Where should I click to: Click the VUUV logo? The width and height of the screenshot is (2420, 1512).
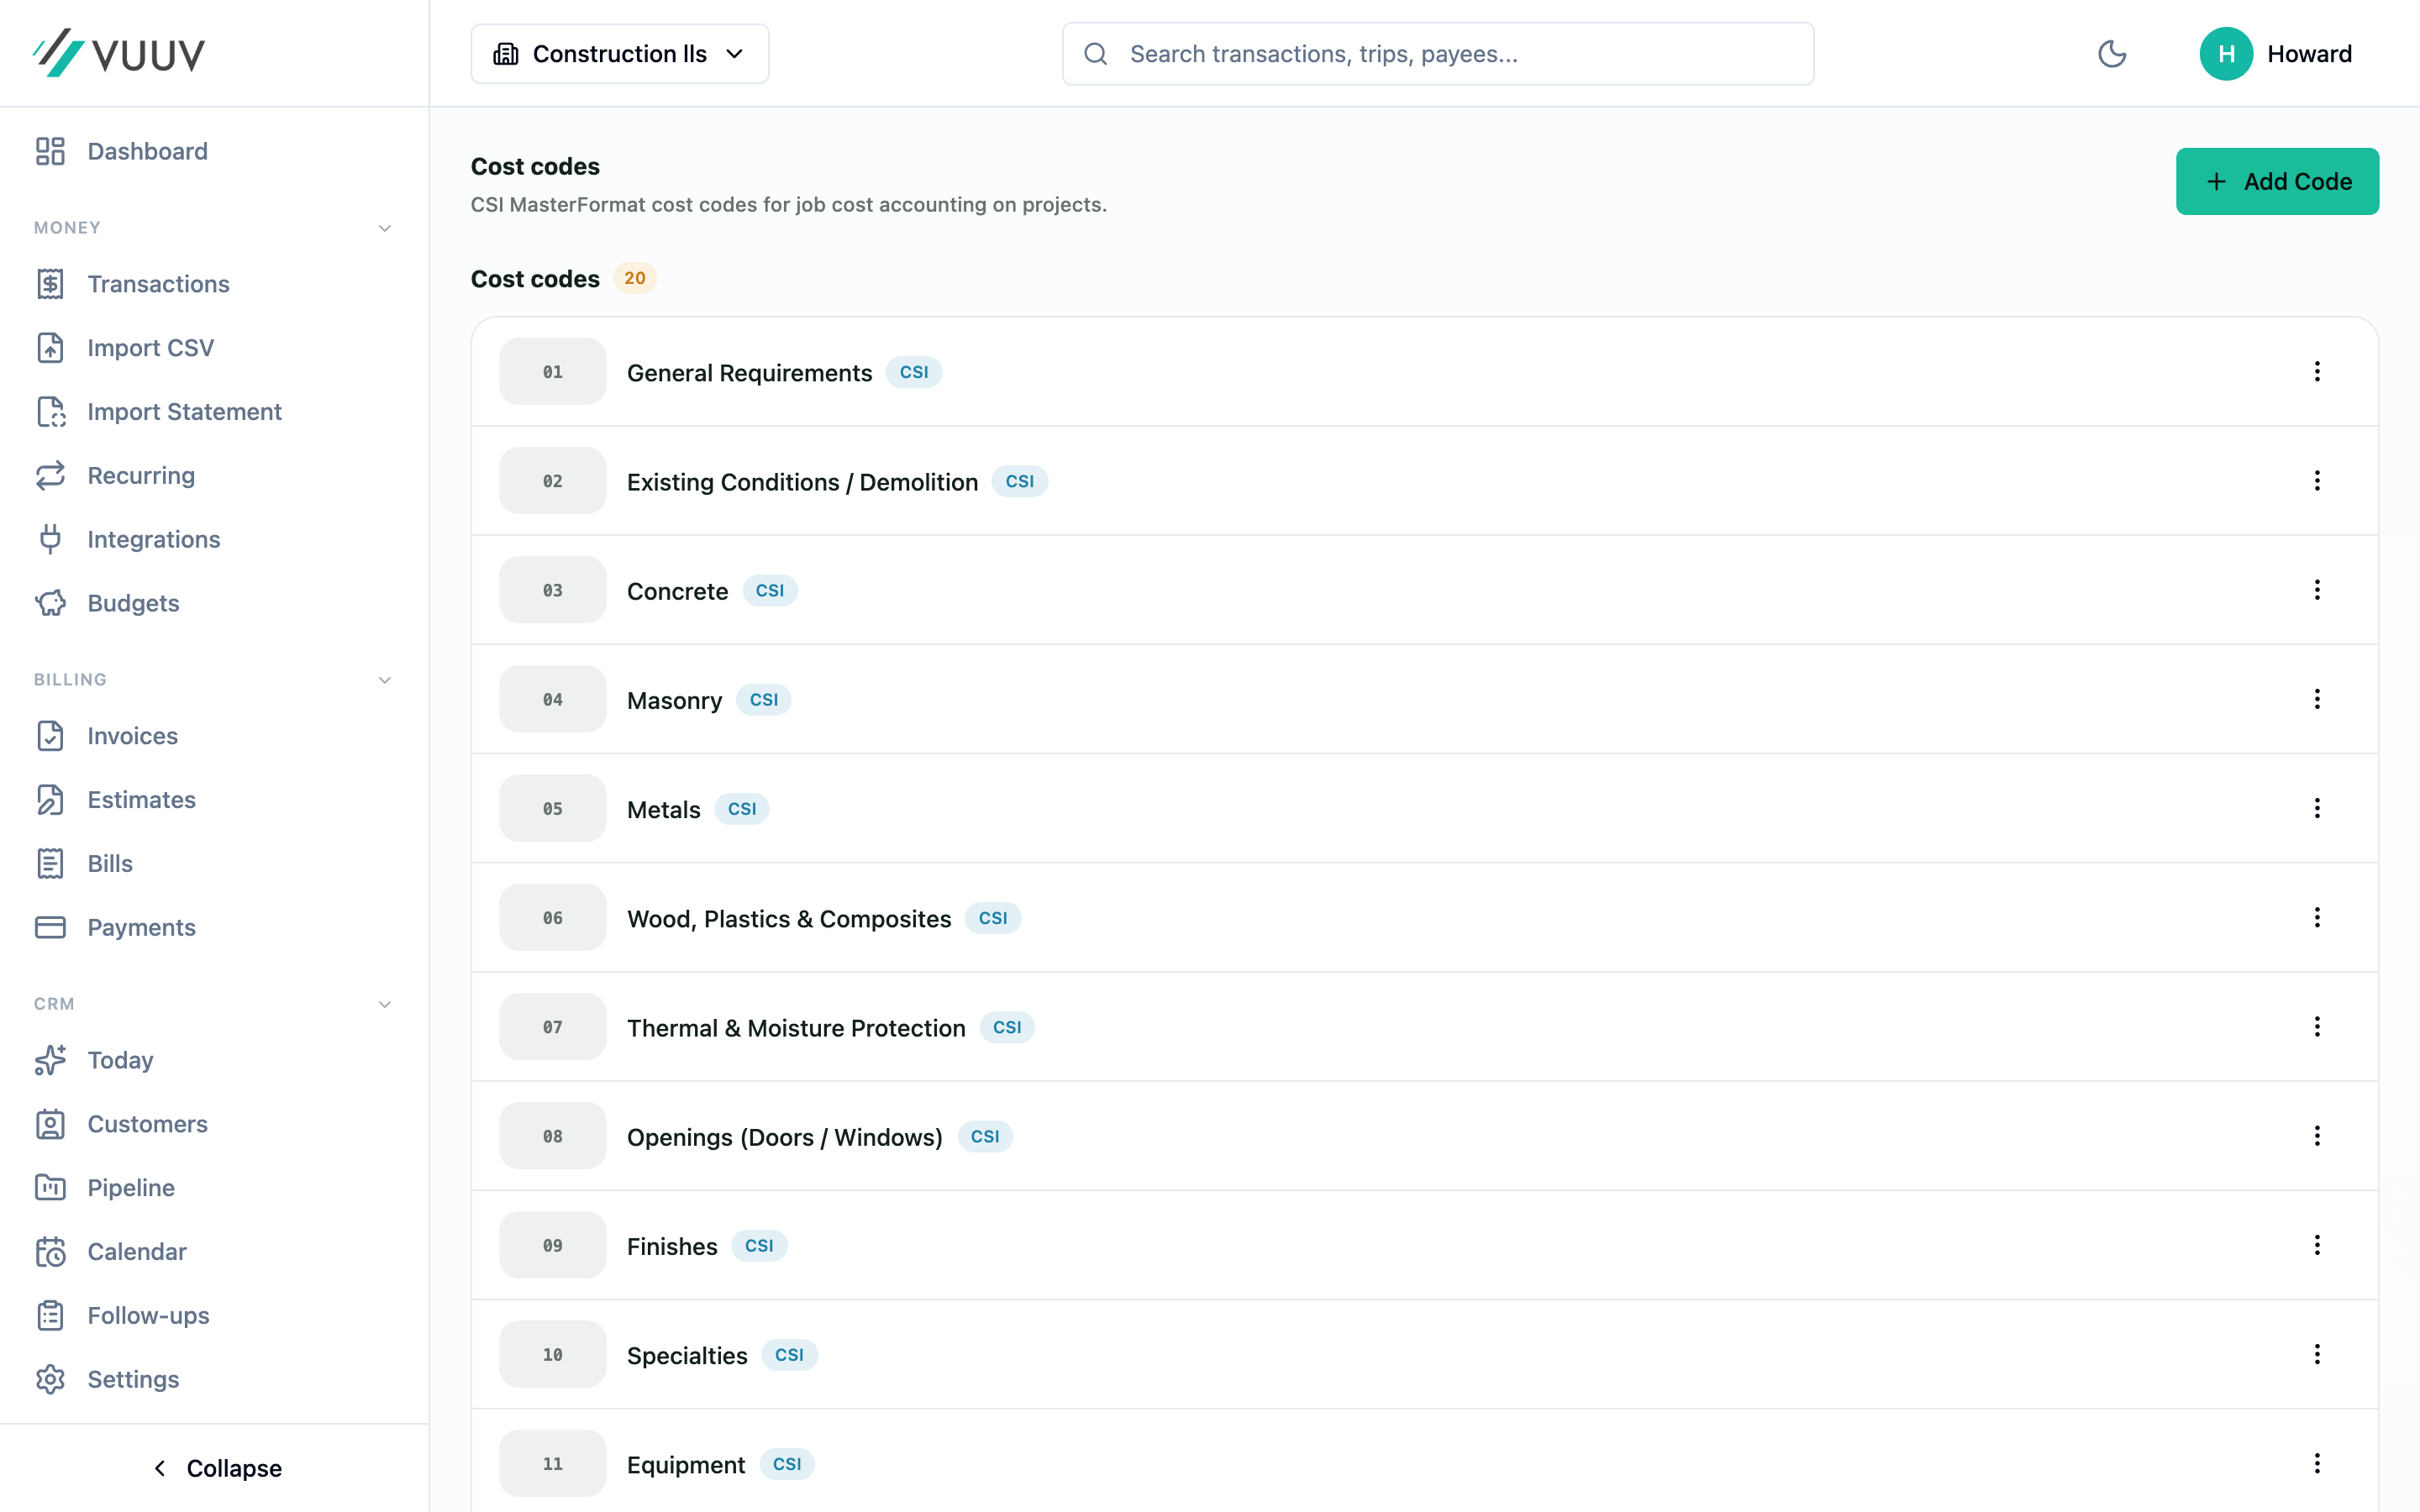(x=119, y=53)
